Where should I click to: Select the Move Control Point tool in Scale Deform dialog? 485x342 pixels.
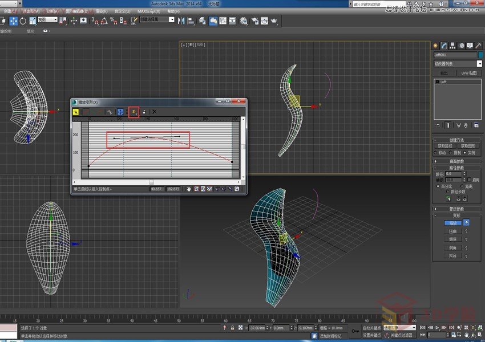120,112
